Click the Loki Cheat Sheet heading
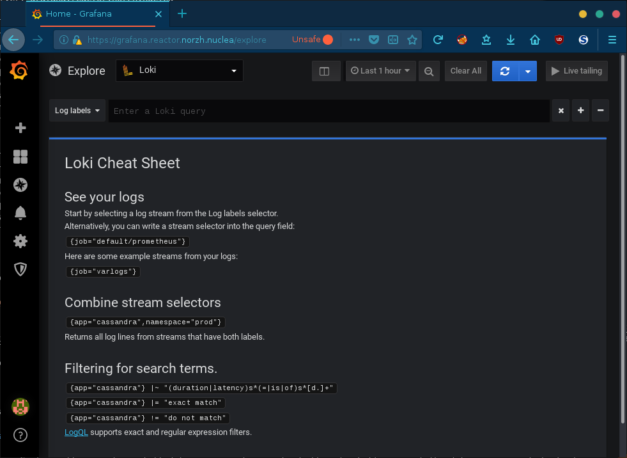627x458 pixels. pos(122,163)
